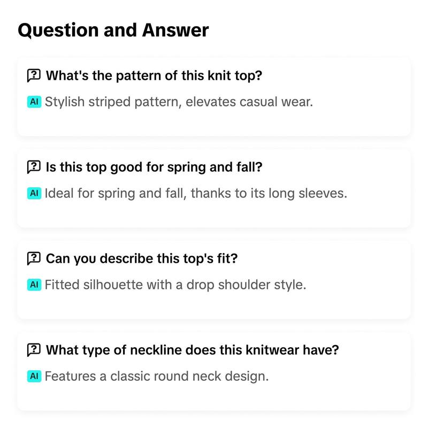Click AI badge before striped pattern answer
This screenshot has width=428, height=428.
pos(34,102)
